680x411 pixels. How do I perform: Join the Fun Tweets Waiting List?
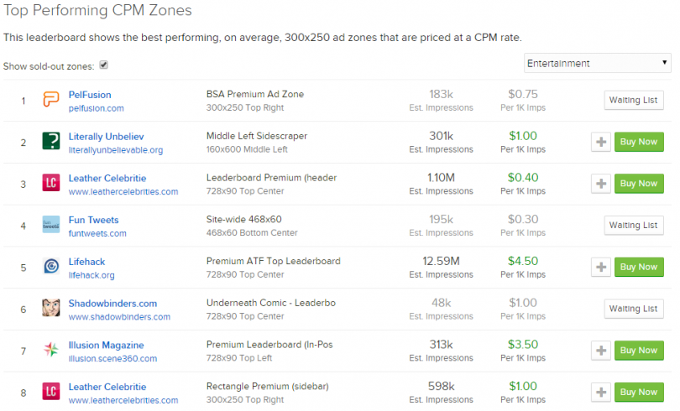[633, 225]
